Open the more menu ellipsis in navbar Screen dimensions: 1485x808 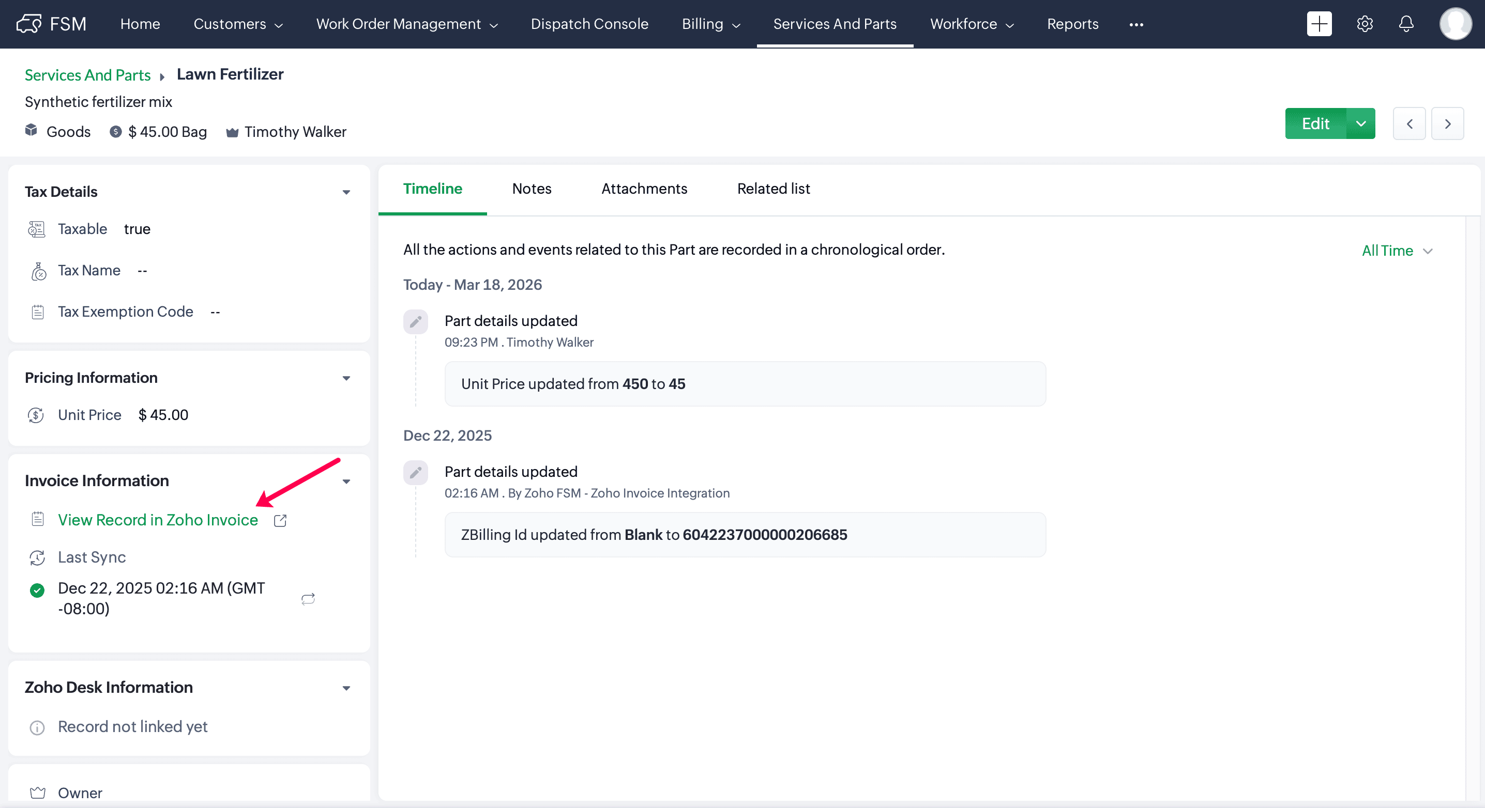[x=1135, y=24]
